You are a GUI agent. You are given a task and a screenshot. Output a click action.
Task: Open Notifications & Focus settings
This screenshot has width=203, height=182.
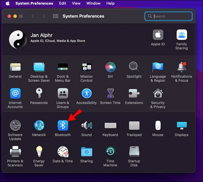coord(182,67)
